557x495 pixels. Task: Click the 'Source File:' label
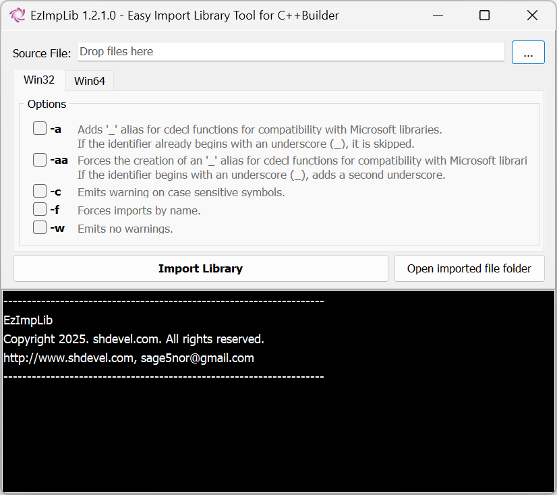[42, 53]
